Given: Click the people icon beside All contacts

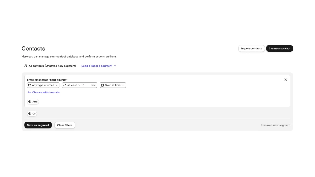Looking at the screenshot, I should 26,66.
